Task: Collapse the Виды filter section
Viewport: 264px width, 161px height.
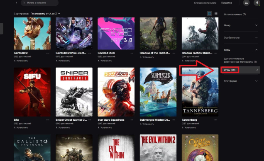Action: (x=241, y=50)
